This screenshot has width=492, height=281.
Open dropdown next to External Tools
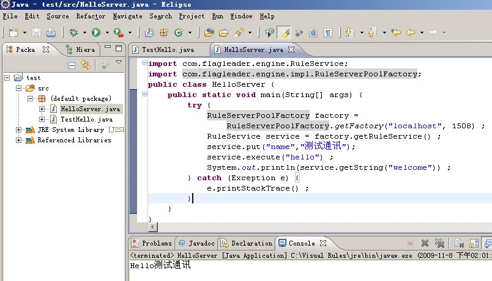tap(130, 32)
